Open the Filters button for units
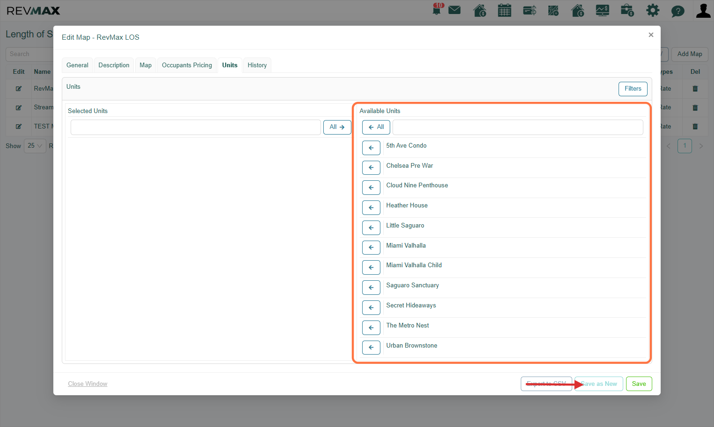Viewport: 714px width, 427px height. coord(633,89)
